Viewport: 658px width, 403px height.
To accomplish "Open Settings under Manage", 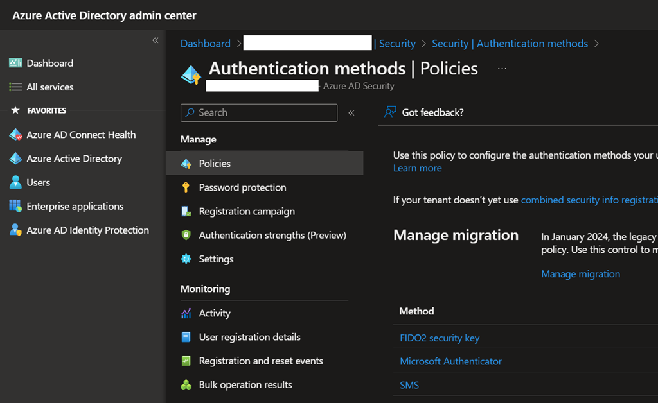I will (x=216, y=259).
